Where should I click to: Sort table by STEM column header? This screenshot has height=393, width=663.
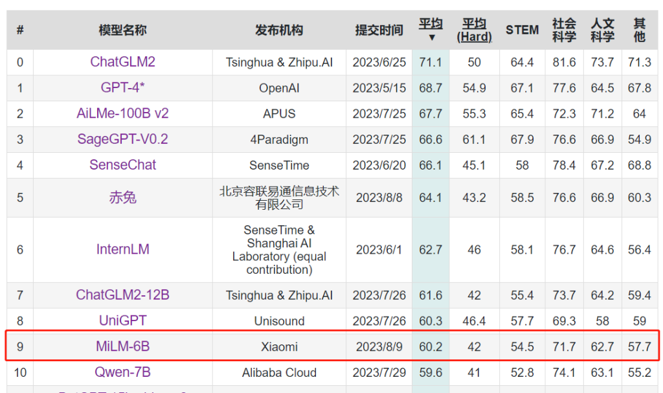pyautogui.click(x=522, y=30)
